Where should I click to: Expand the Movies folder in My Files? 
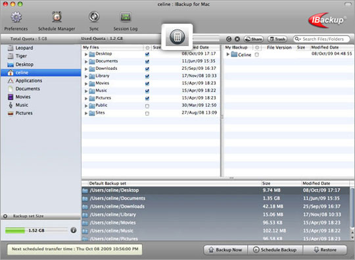tap(86, 84)
